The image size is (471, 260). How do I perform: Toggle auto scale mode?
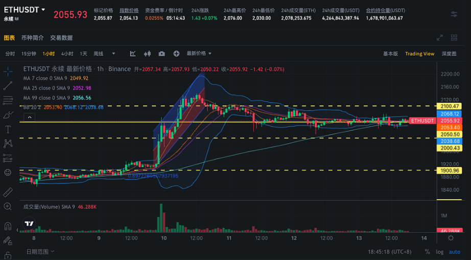coord(455,252)
